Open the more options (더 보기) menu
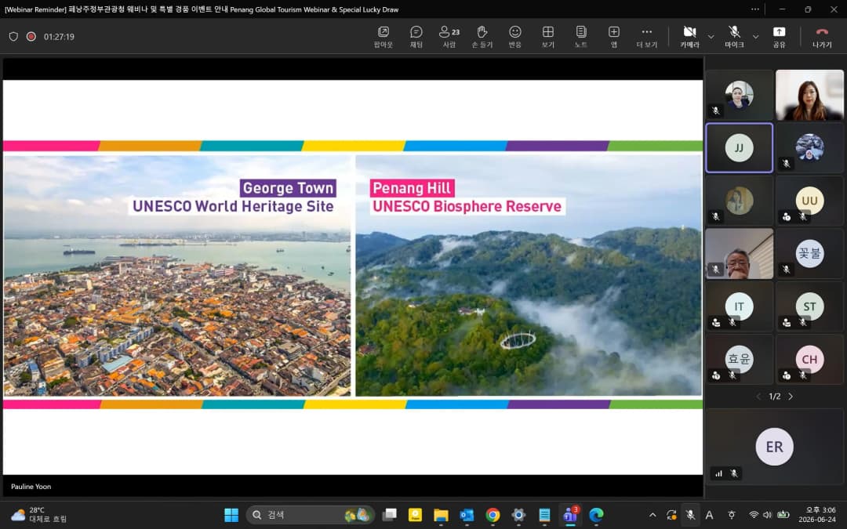This screenshot has height=529, width=847. [x=646, y=37]
